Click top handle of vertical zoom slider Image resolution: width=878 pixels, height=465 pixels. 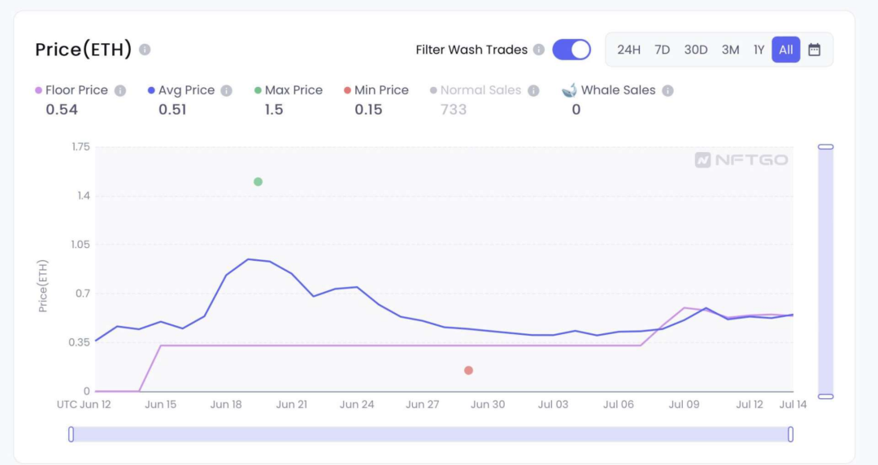[826, 147]
